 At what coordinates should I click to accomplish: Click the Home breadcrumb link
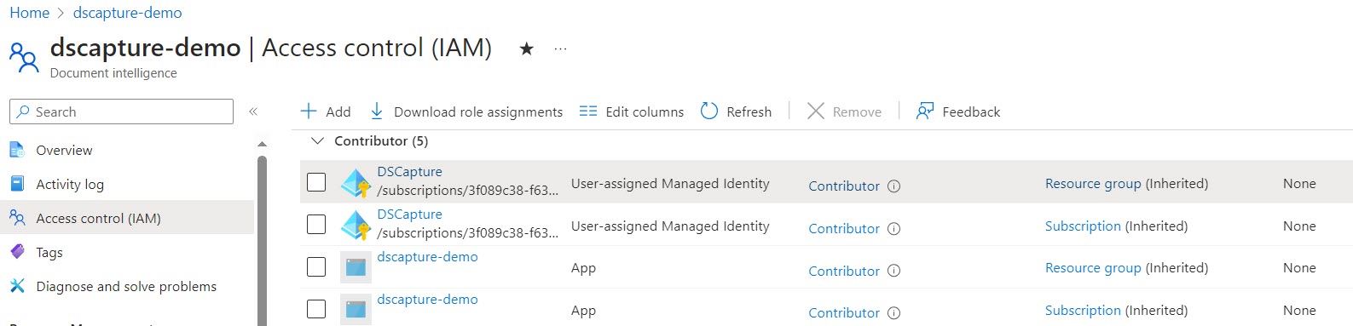click(30, 13)
